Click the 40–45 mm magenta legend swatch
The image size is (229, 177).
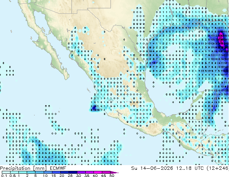(98, 172)
